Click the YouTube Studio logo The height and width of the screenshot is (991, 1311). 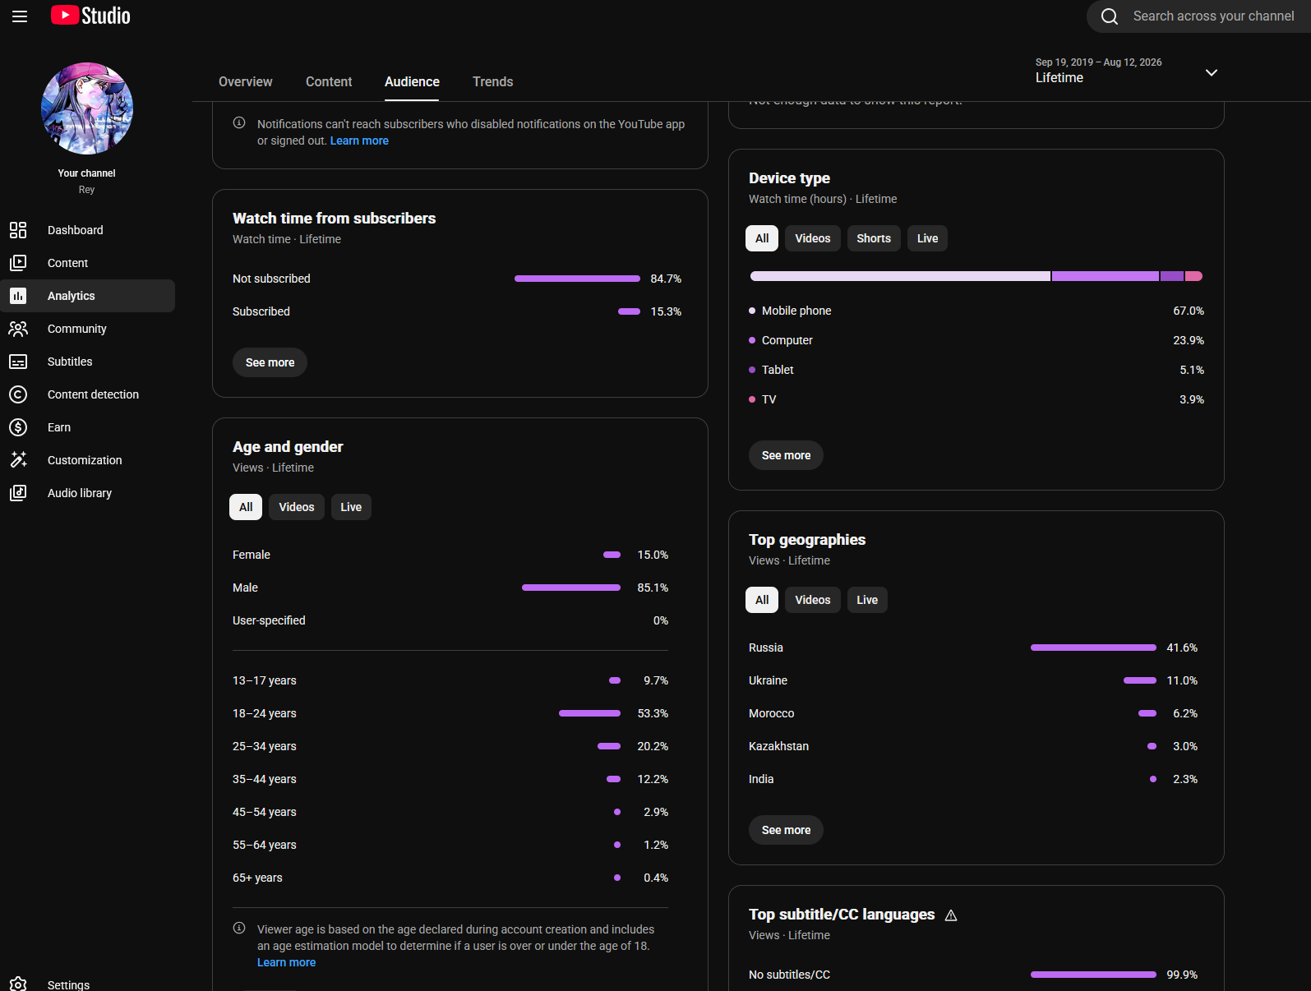(90, 16)
